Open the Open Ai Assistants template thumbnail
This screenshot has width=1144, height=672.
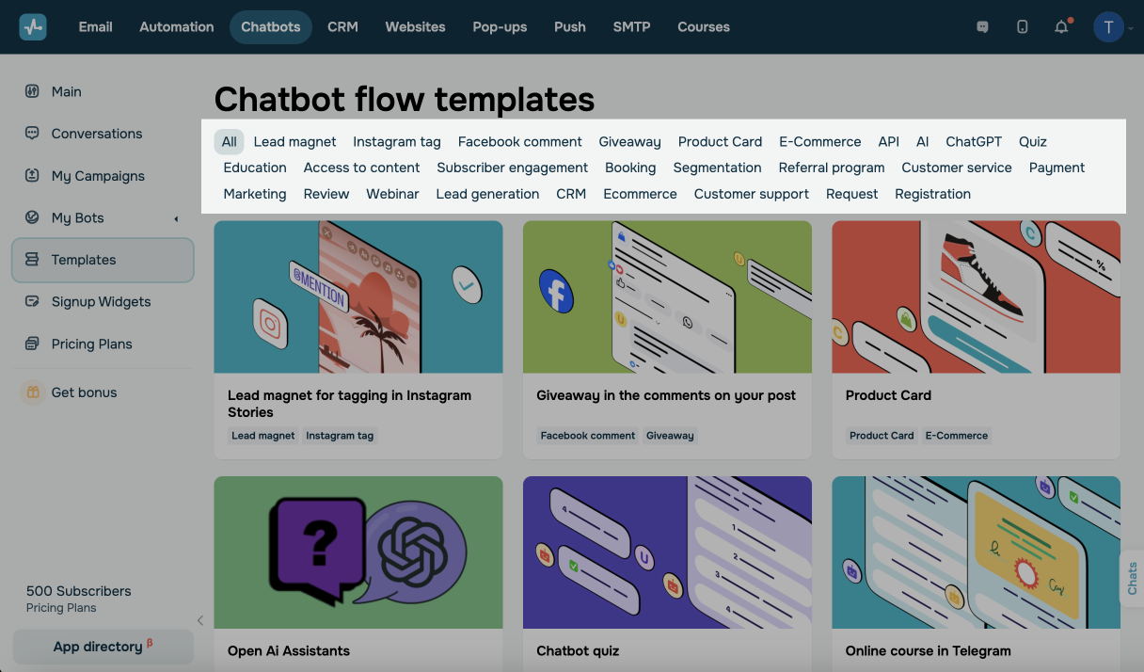click(x=358, y=552)
